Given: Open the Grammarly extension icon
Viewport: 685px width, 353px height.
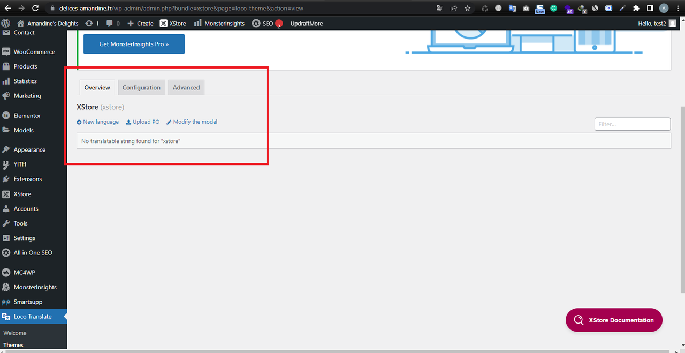Looking at the screenshot, I should [553, 8].
